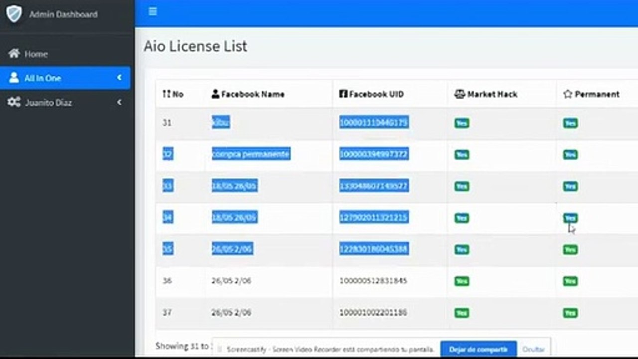The width and height of the screenshot is (638, 359).
Task: Click the Market Hack Yes badge in row 36
Action: (x=462, y=281)
